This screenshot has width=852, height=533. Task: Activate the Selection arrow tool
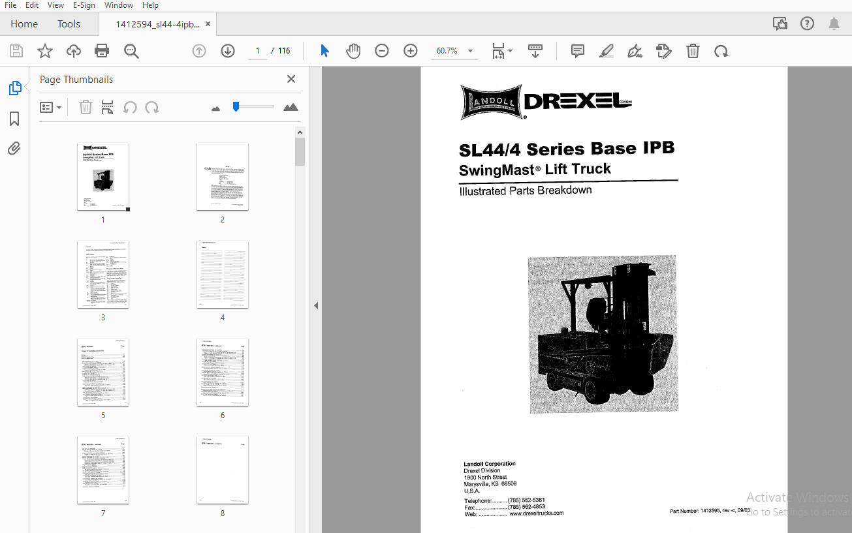pyautogui.click(x=324, y=51)
